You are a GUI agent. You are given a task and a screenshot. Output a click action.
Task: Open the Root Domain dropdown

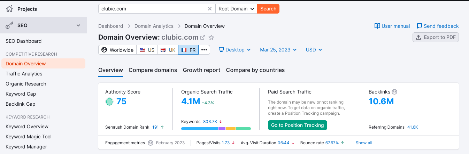(x=236, y=9)
